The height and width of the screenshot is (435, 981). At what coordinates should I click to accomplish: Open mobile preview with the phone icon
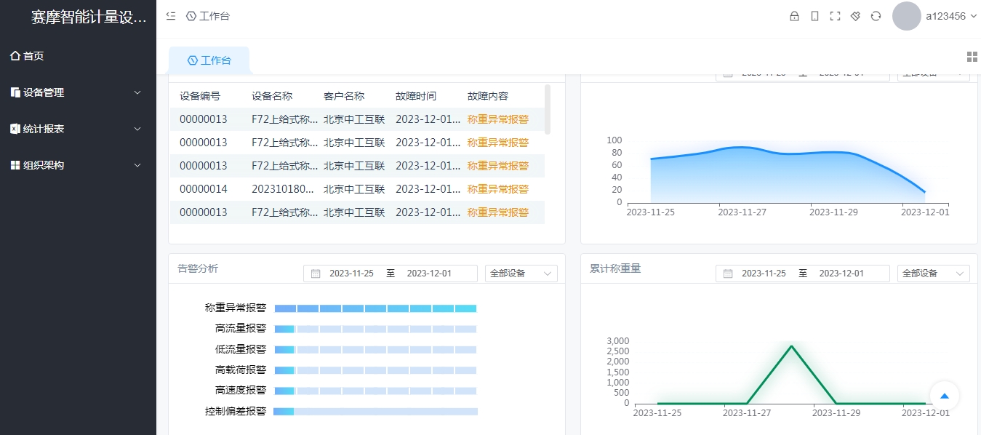click(814, 15)
